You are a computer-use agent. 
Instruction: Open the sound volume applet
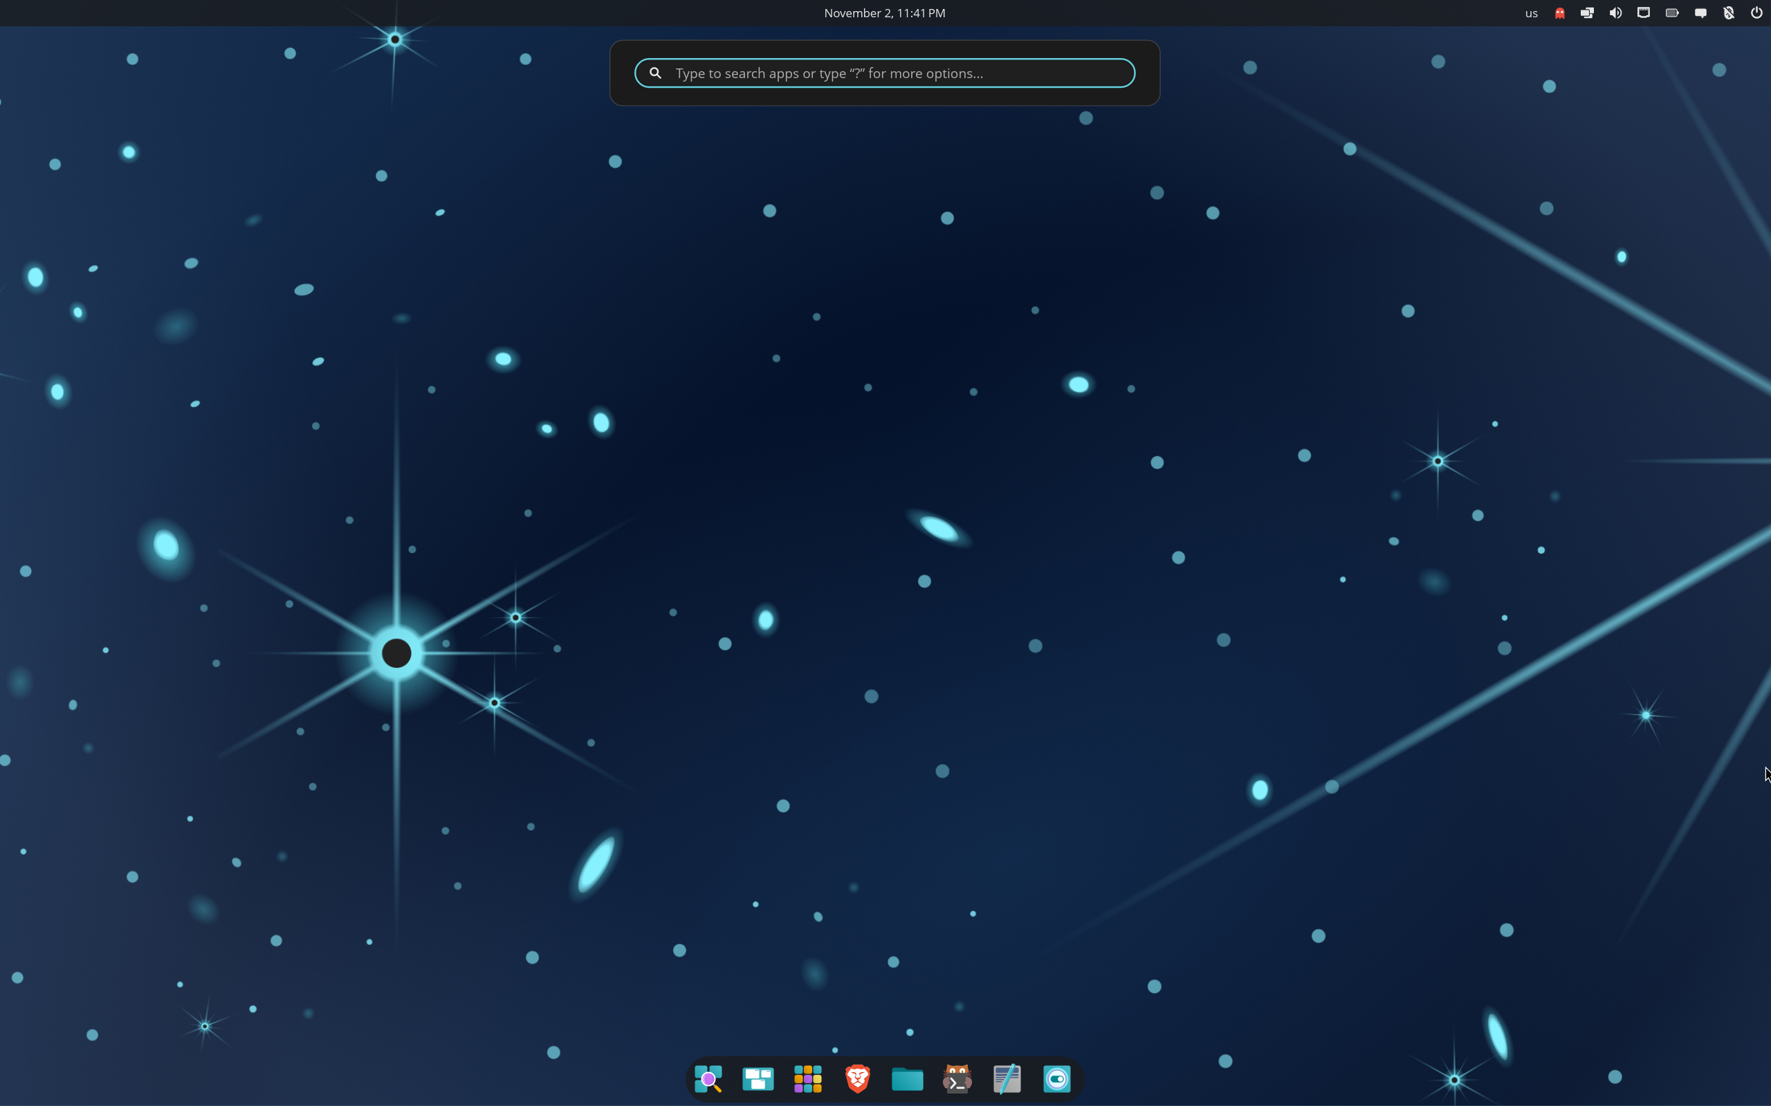[1616, 13]
